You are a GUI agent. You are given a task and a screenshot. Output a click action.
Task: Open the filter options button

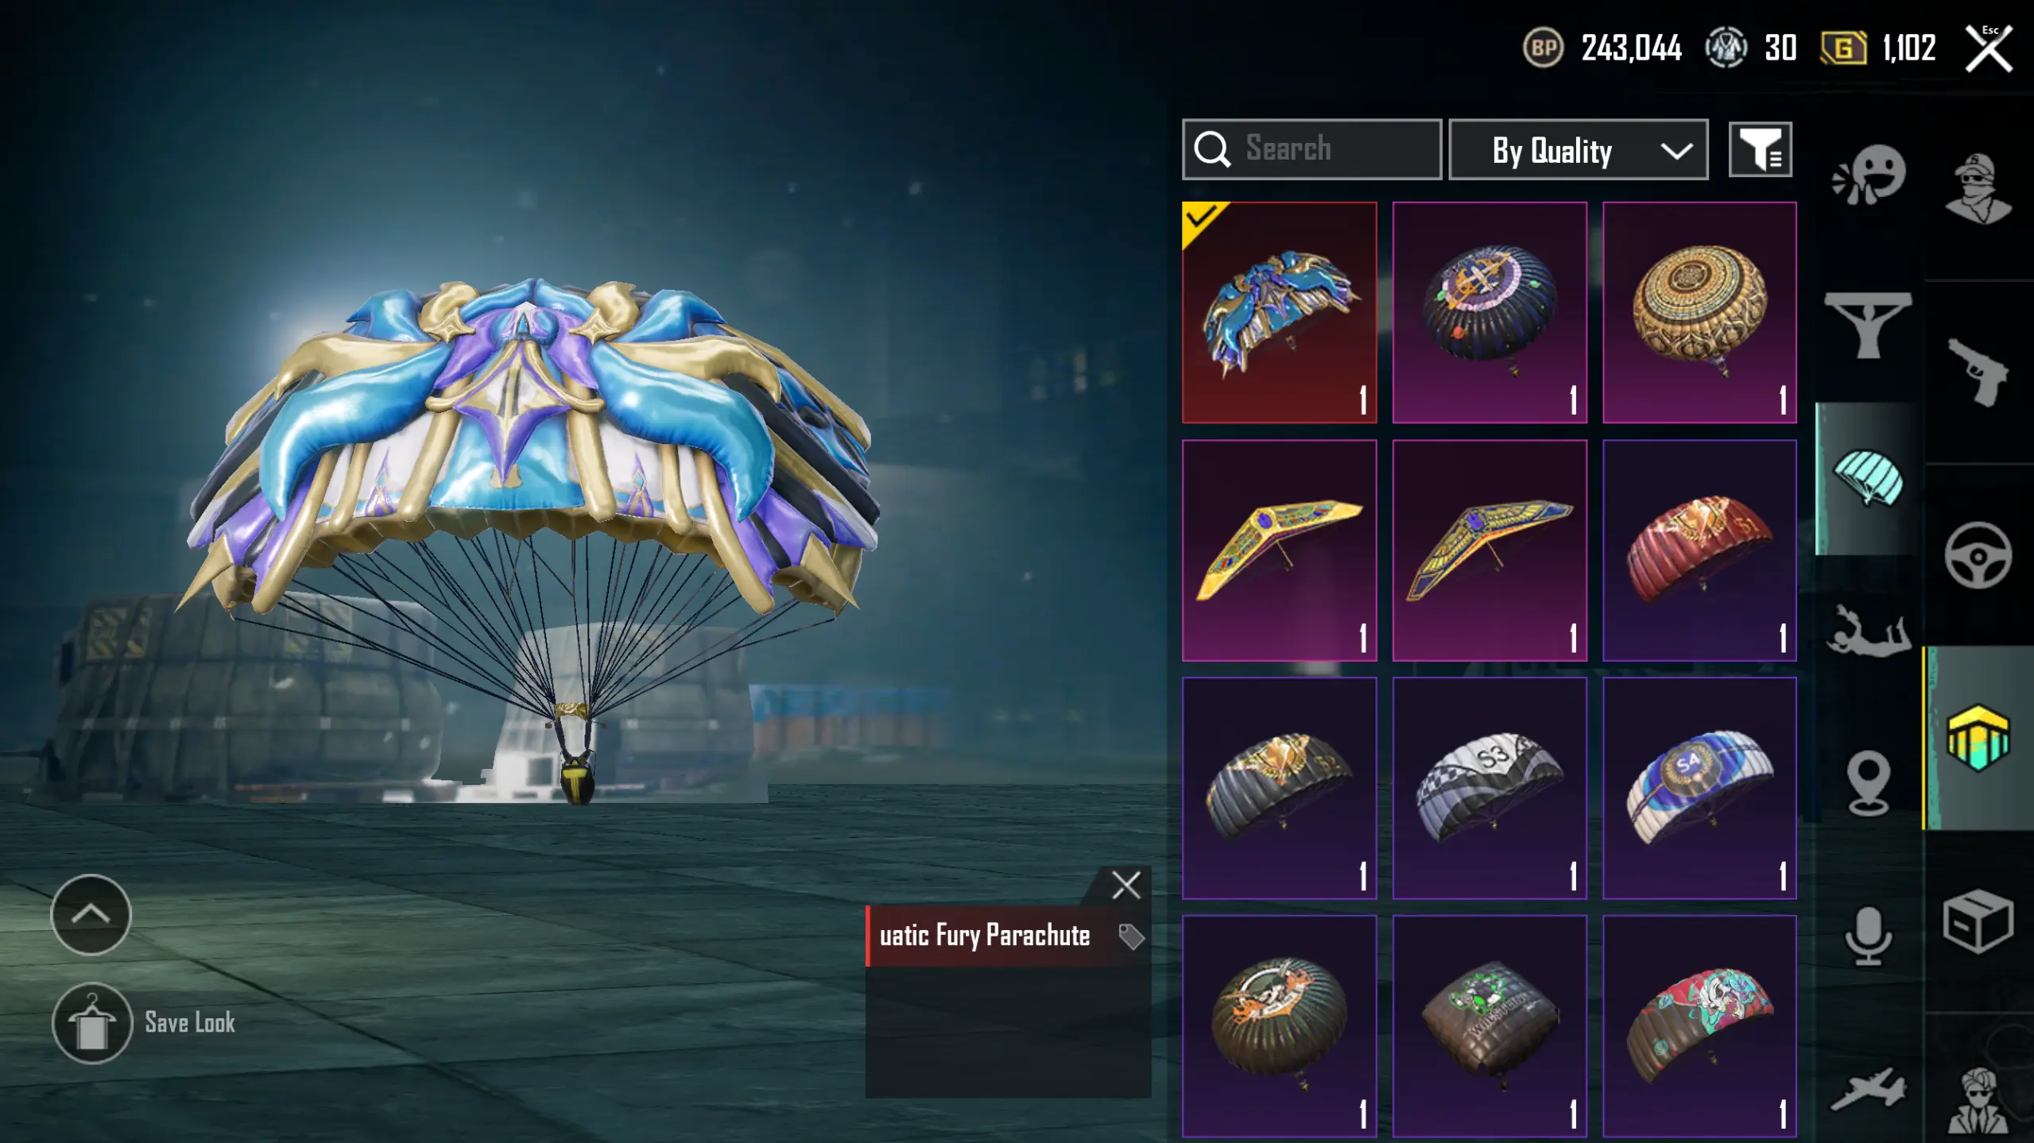[x=1761, y=149]
